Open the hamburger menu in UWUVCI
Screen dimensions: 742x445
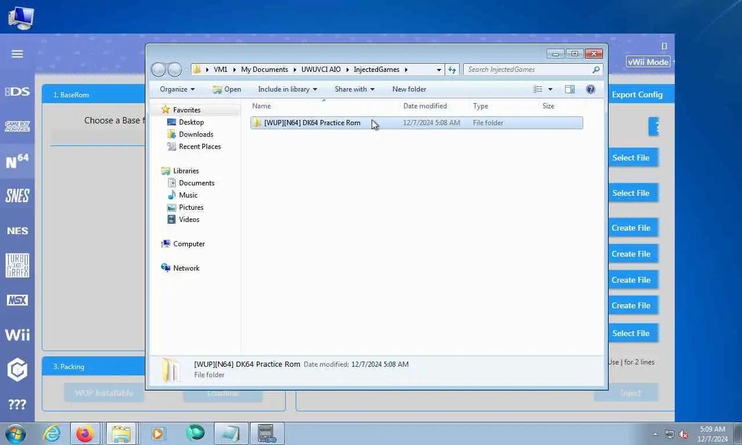click(x=17, y=54)
